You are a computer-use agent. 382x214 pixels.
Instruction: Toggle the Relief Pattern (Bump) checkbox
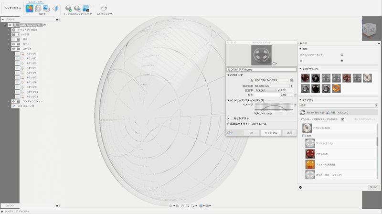click(232, 100)
